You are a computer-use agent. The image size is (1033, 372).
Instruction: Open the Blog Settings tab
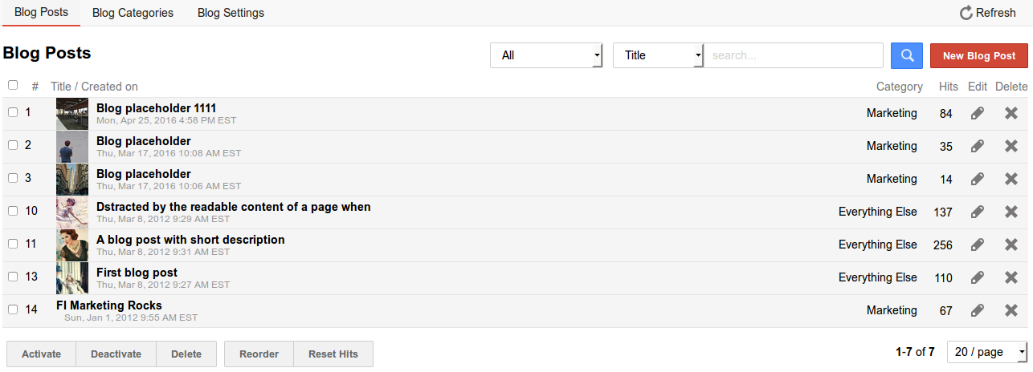(x=231, y=13)
